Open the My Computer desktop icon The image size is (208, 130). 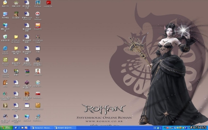point(5,14)
